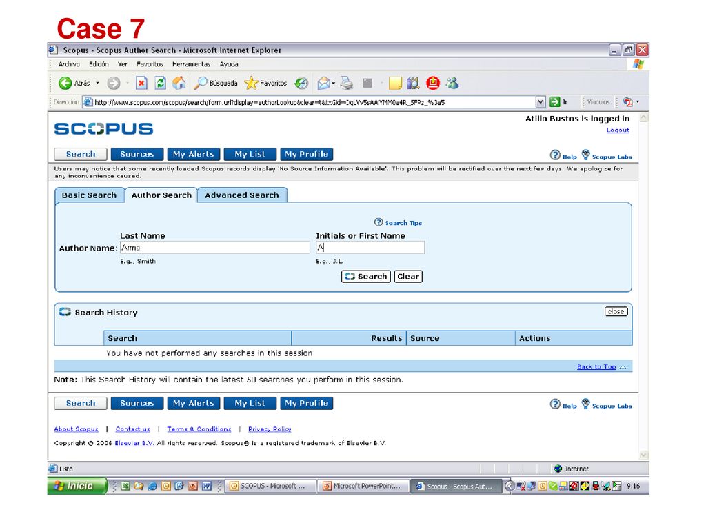Open the Elsevier B.V. link
The height and width of the screenshot is (530, 706).
[x=134, y=443]
